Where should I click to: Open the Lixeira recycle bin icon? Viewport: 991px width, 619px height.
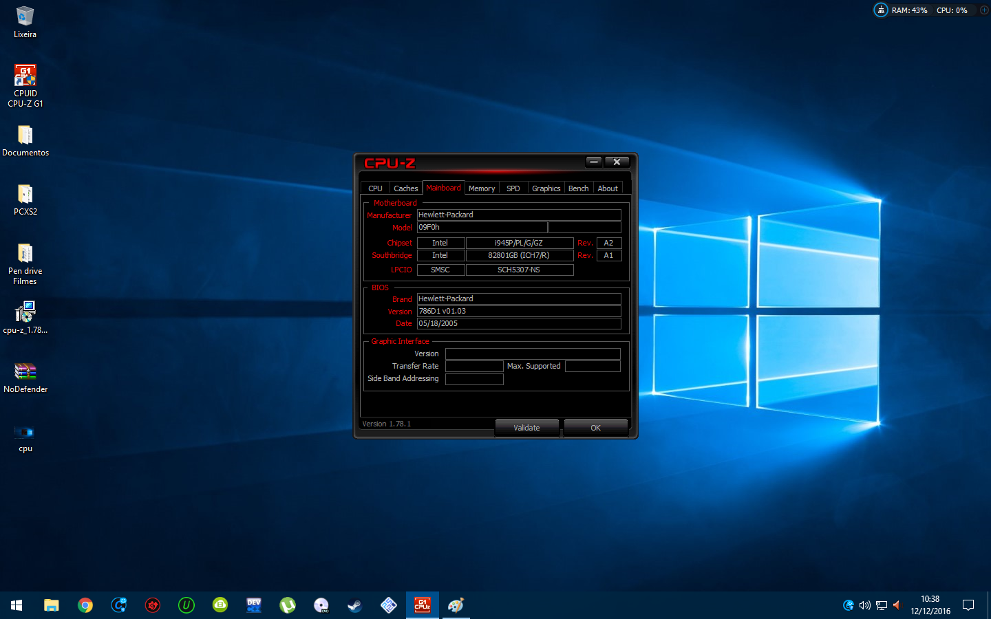pos(25,22)
